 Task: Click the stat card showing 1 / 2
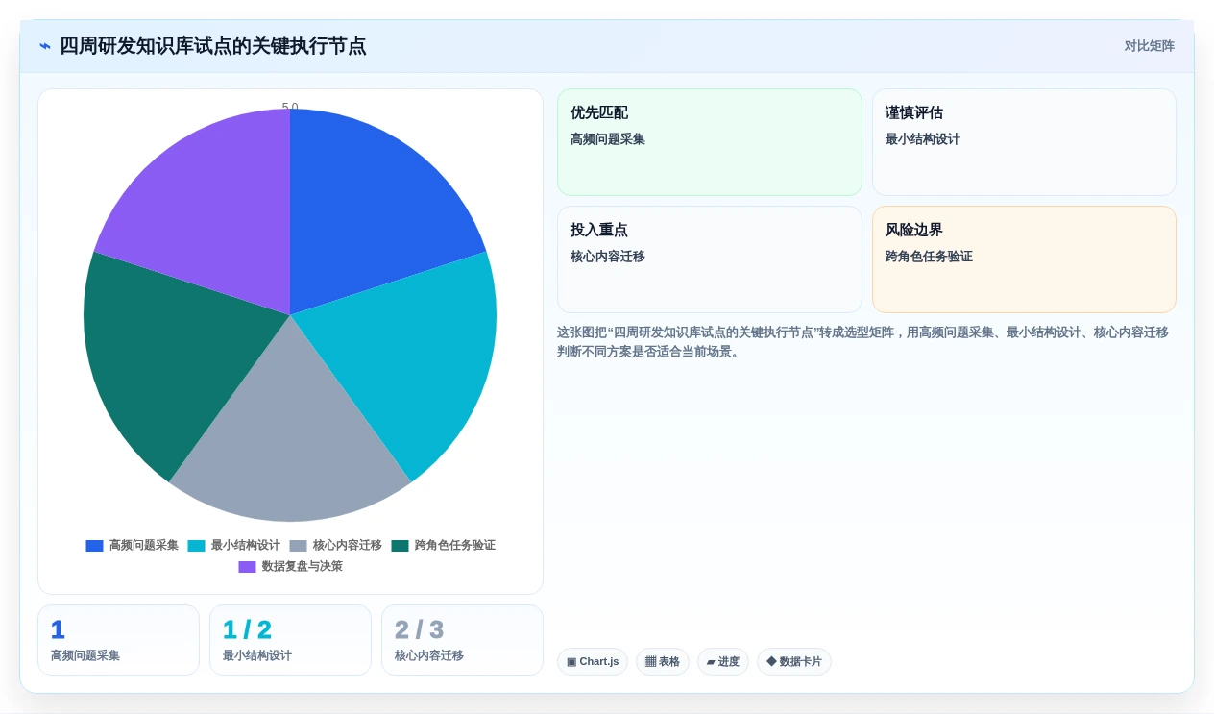click(x=290, y=640)
